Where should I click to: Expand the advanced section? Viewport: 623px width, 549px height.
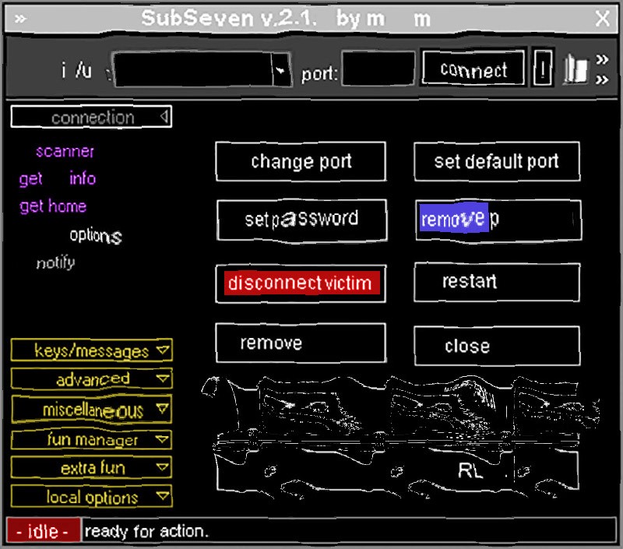91,378
